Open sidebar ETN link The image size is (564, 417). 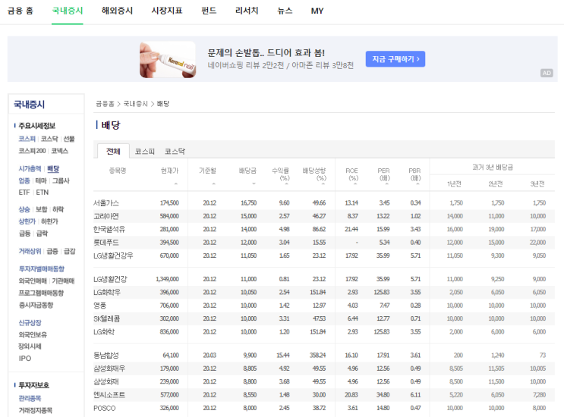(x=42, y=193)
